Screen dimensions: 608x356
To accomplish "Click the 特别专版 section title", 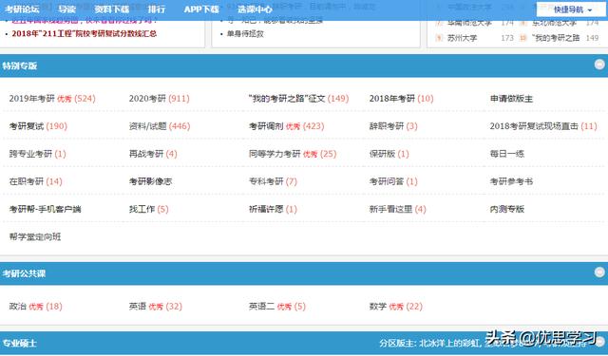I will pos(19,66).
